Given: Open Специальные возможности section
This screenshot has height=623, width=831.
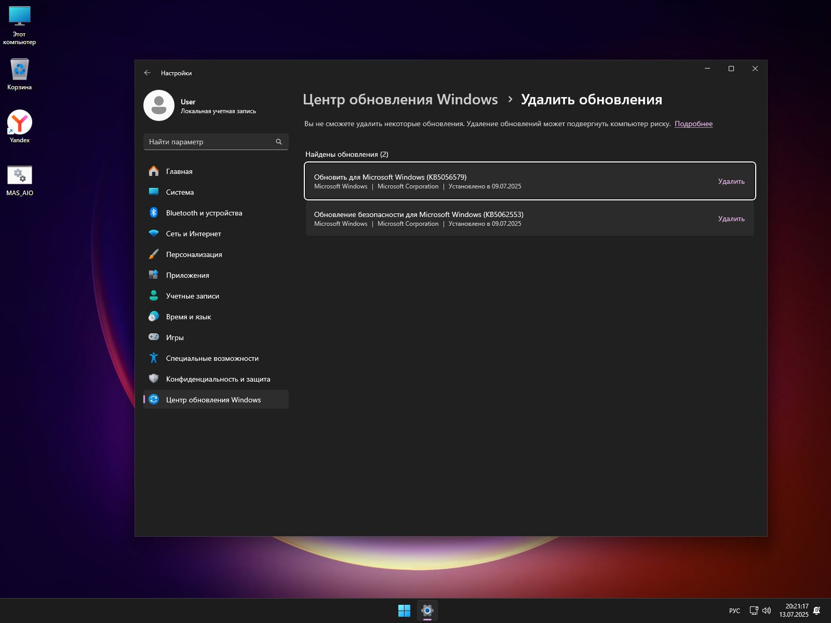Looking at the screenshot, I should 216,358.
